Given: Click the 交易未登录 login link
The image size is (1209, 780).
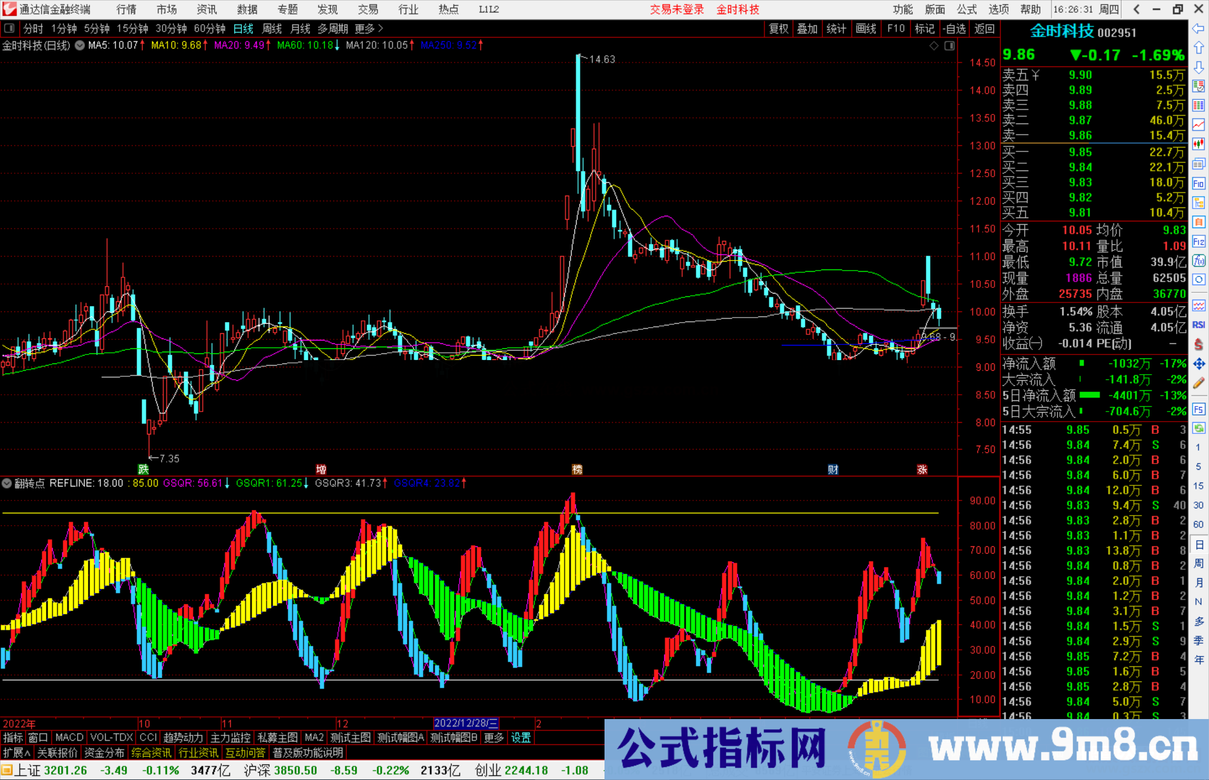Looking at the screenshot, I should pos(677,10).
